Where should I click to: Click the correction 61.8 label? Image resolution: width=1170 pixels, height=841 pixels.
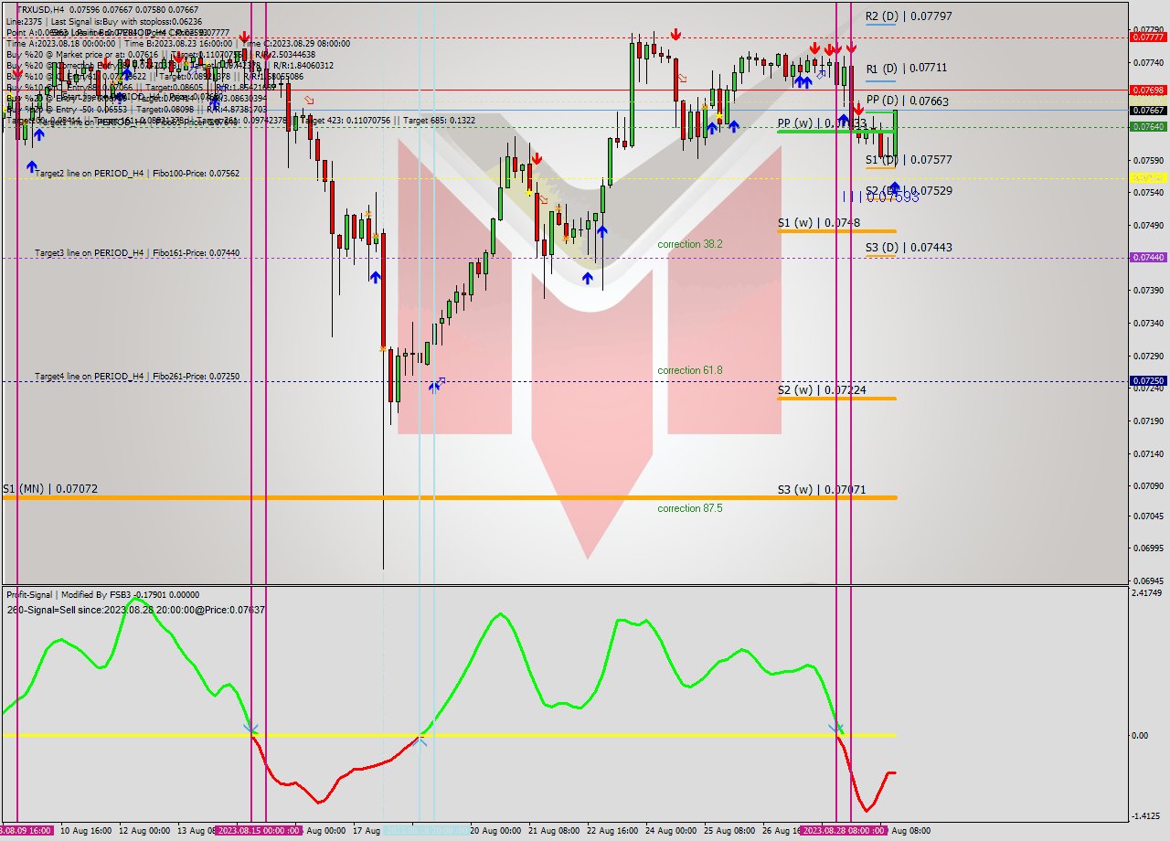(690, 370)
